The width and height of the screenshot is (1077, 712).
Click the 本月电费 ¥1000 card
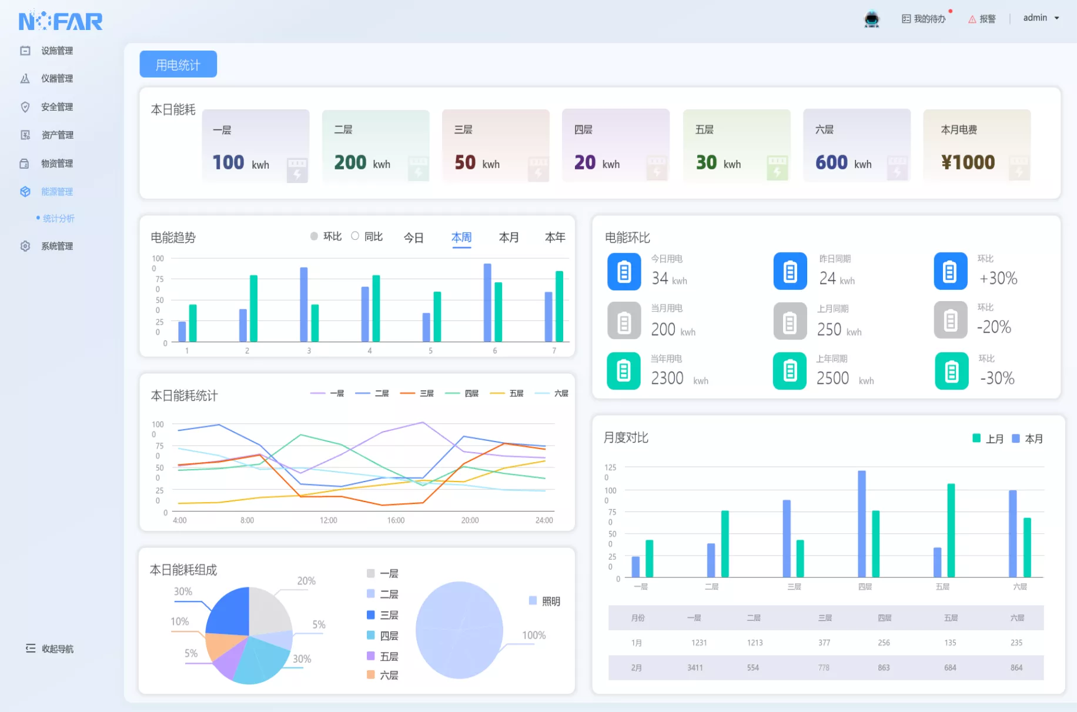(x=976, y=145)
